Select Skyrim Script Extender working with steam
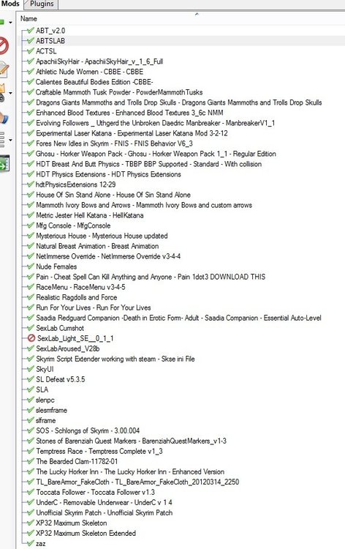This screenshot has height=549, width=345. tap(115, 359)
